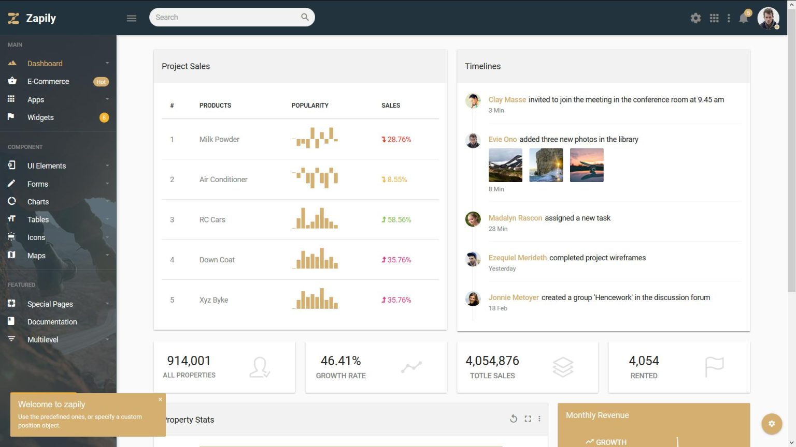The width and height of the screenshot is (796, 447).
Task: Open Clay Masse's profile link
Action: coord(507,99)
